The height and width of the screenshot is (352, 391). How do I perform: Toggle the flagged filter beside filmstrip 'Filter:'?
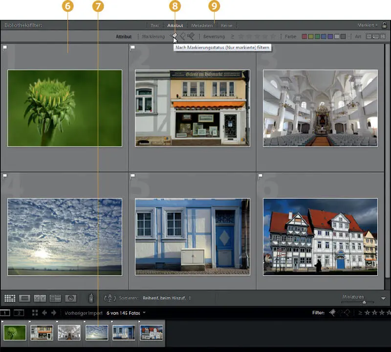pos(332,312)
